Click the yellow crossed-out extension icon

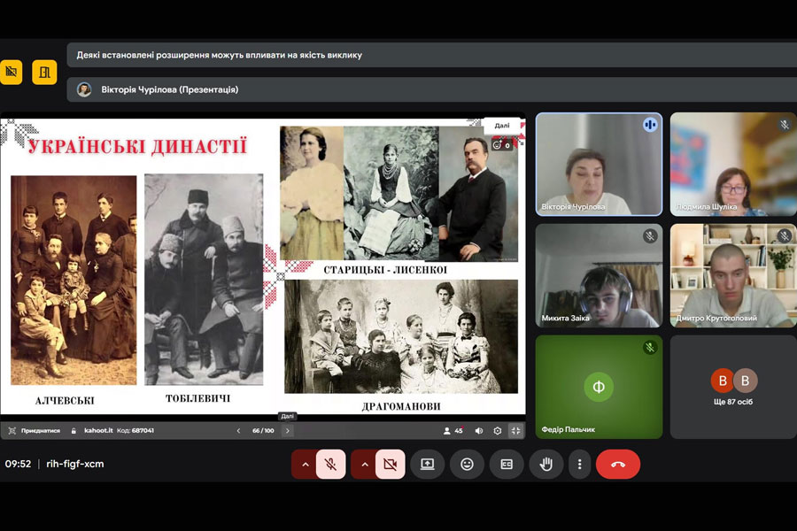[x=12, y=72]
